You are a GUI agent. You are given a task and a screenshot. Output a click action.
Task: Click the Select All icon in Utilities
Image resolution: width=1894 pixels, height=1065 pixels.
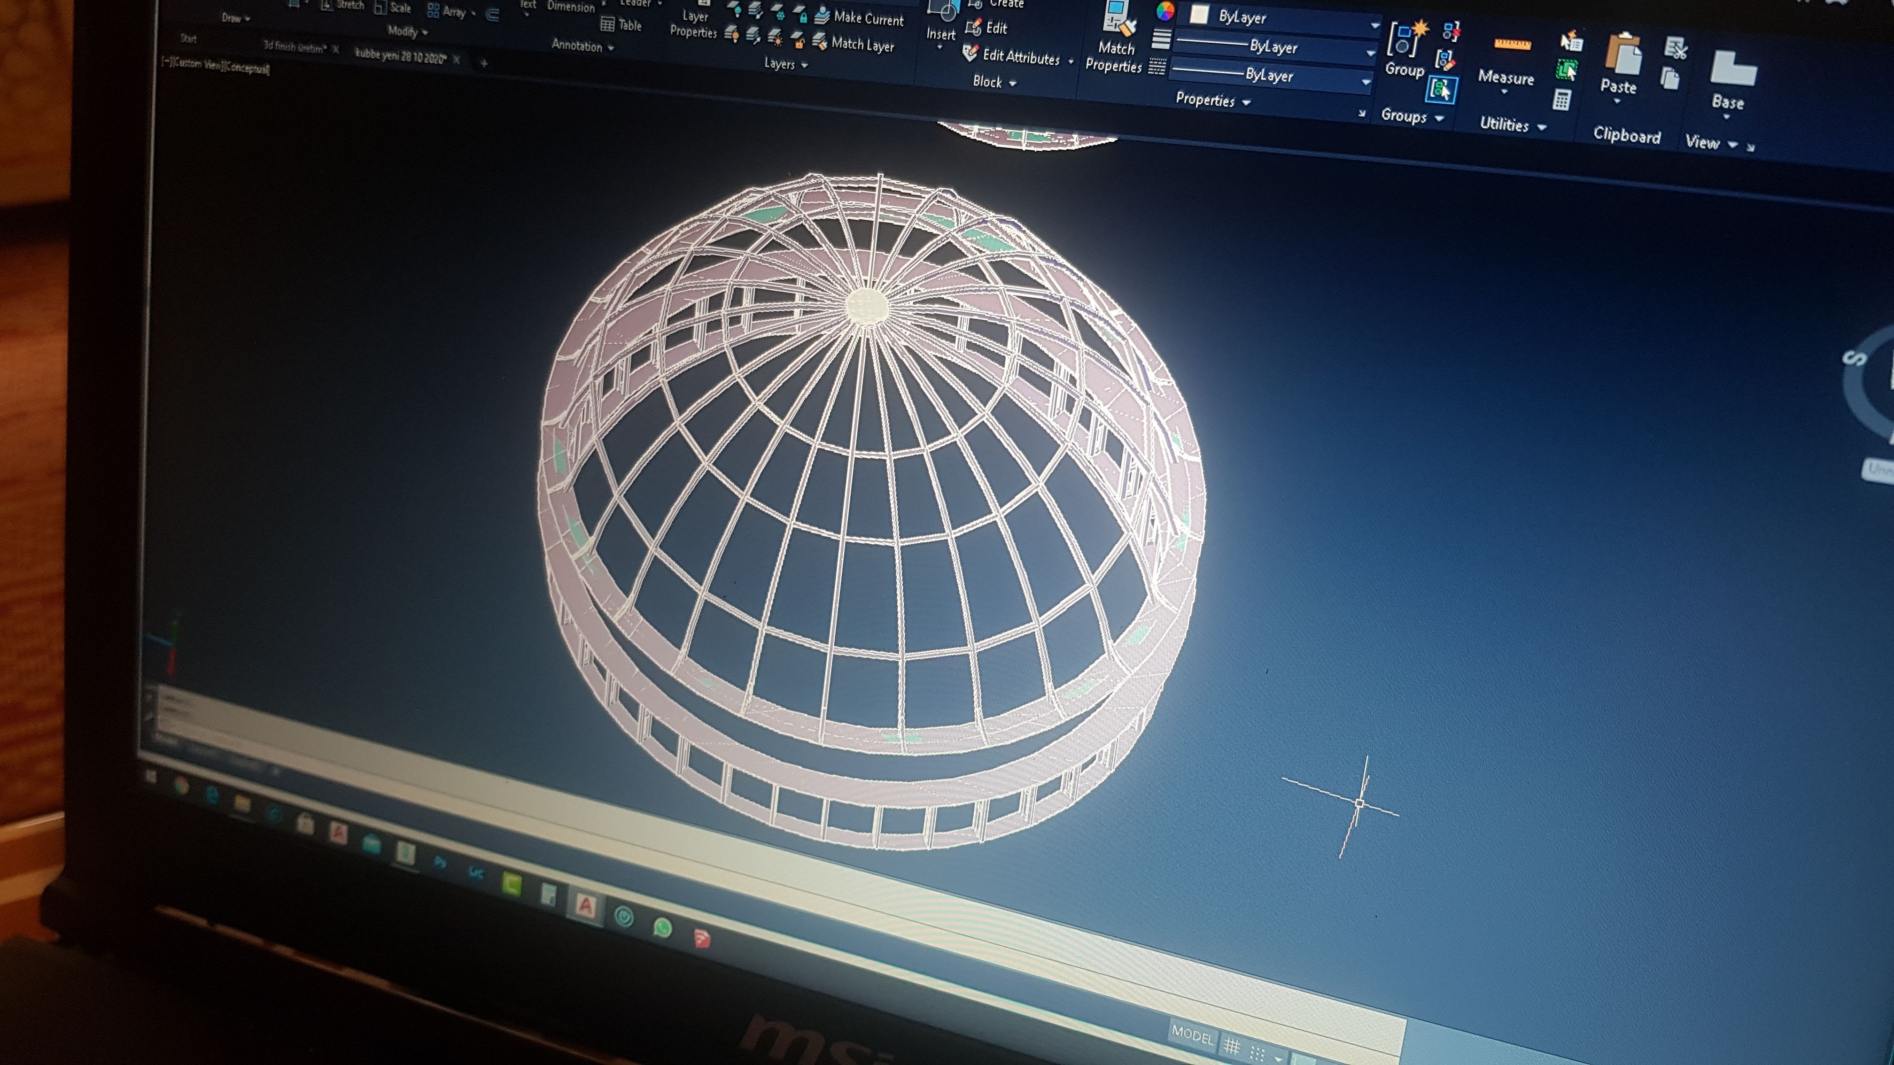pos(1567,70)
